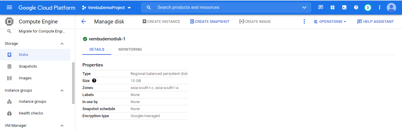Switch to the DETAILS tab

97,49
